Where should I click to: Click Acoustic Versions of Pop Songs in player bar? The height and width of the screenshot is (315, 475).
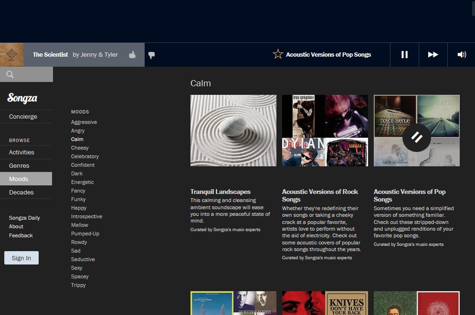[328, 55]
